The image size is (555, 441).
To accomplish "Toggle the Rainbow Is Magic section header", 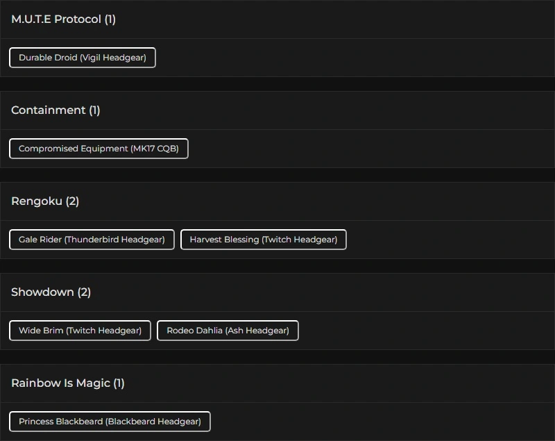I will [x=61, y=383].
